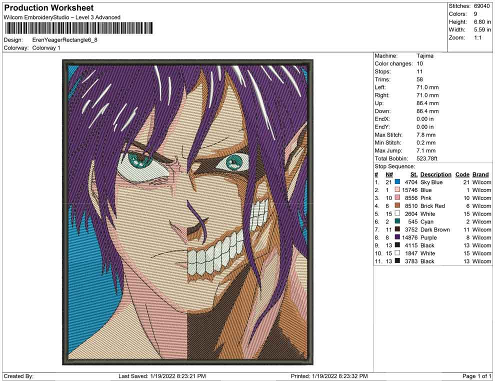Click the 'Code' column header
This screenshot has height=381, width=495.
pyautogui.click(x=462, y=174)
